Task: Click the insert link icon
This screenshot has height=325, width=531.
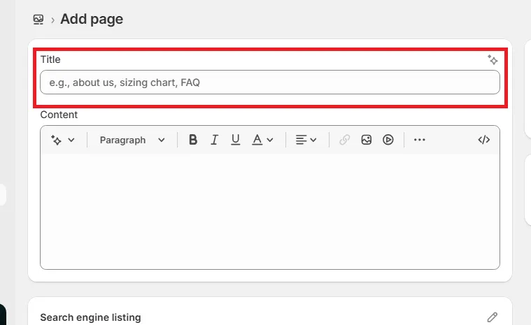Action: pos(344,140)
